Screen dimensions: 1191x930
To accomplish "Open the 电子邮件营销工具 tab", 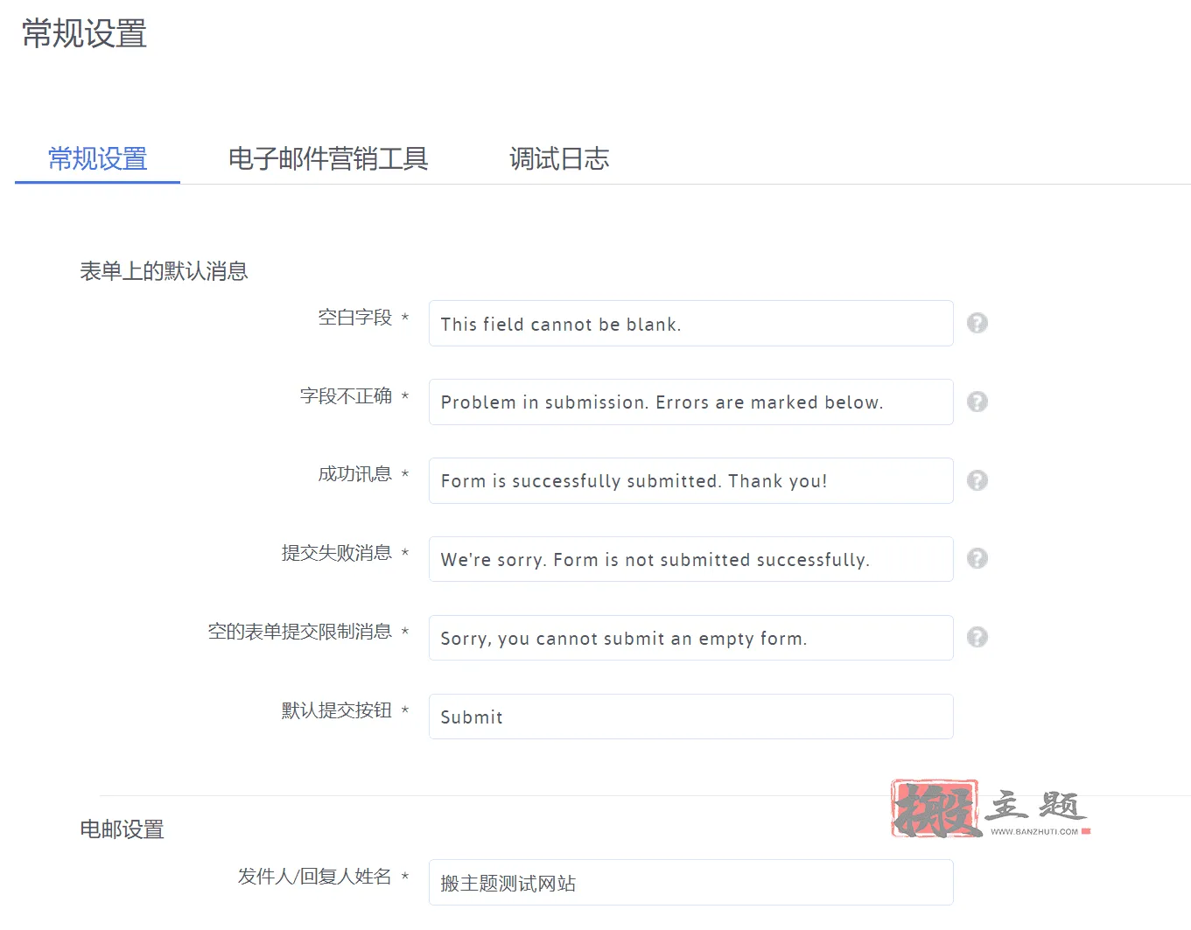I will click(x=328, y=158).
